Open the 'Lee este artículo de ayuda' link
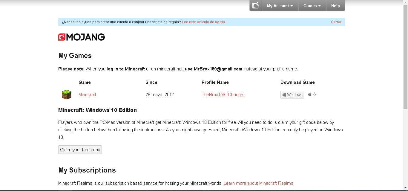Image resolution: width=408 pixels, height=191 pixels. click(203, 22)
